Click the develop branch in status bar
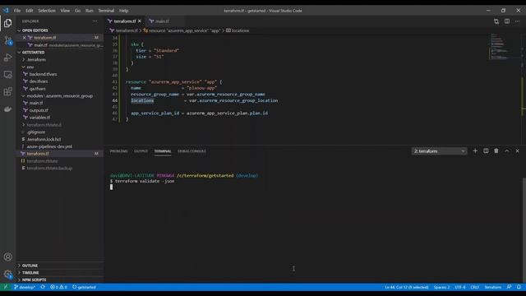Screen dimensions: 526x296 click(x=25, y=287)
